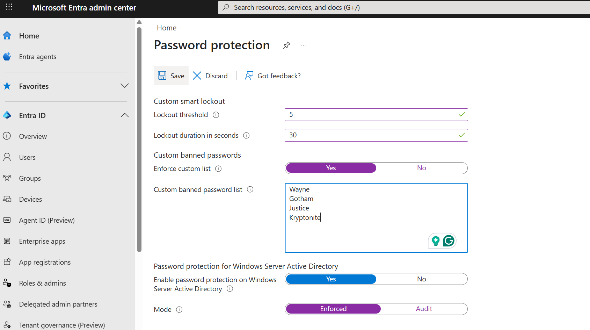The image size is (590, 330).
Task: Pin the Password protection page
Action: click(286, 45)
